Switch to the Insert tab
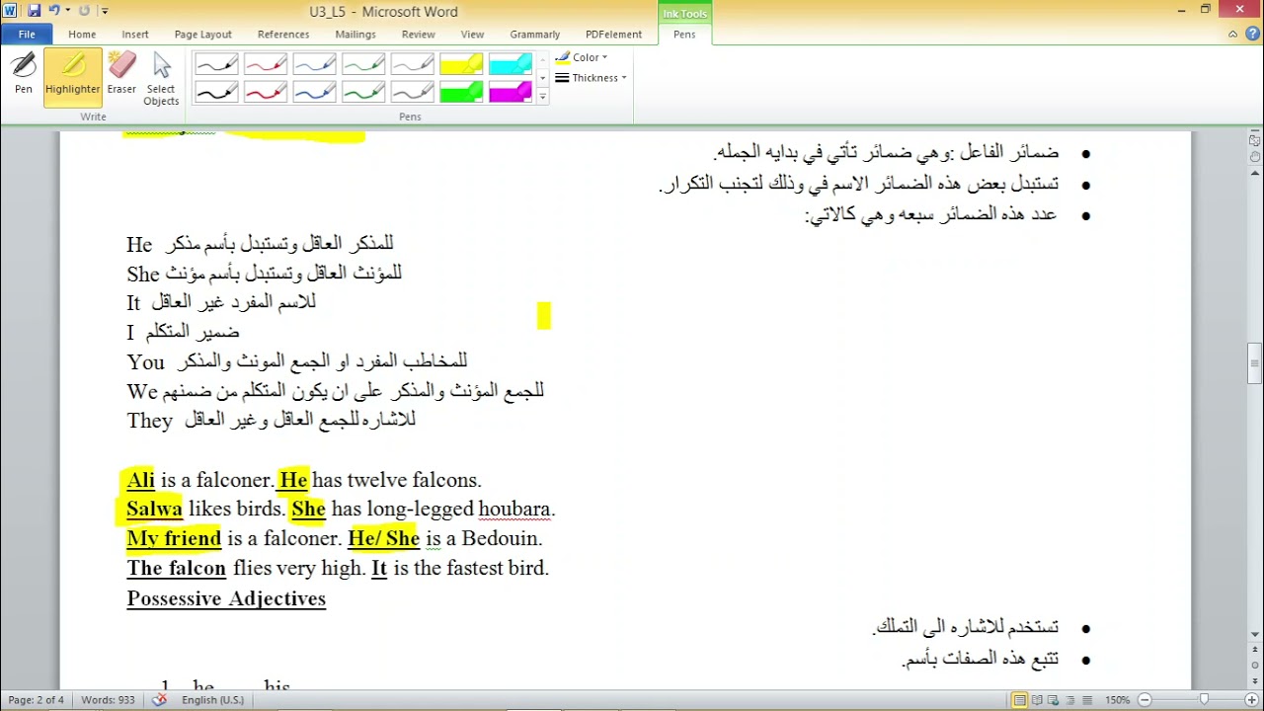 [135, 35]
